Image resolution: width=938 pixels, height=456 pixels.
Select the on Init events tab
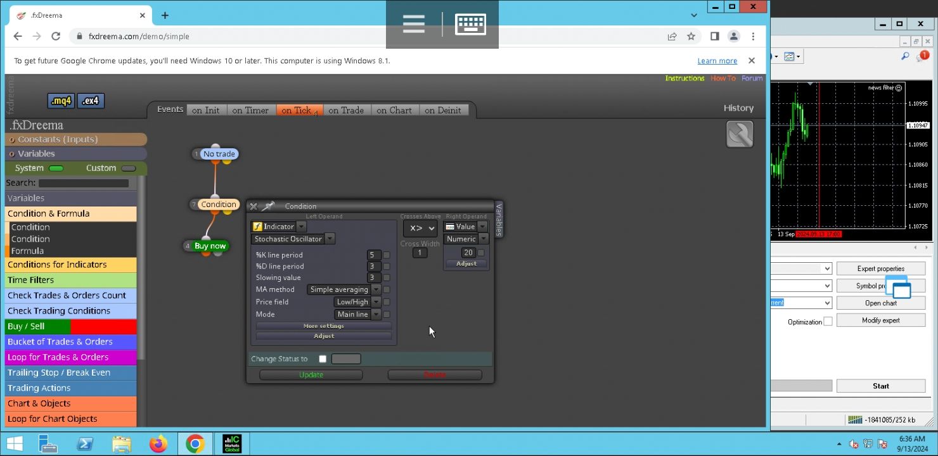tap(206, 110)
